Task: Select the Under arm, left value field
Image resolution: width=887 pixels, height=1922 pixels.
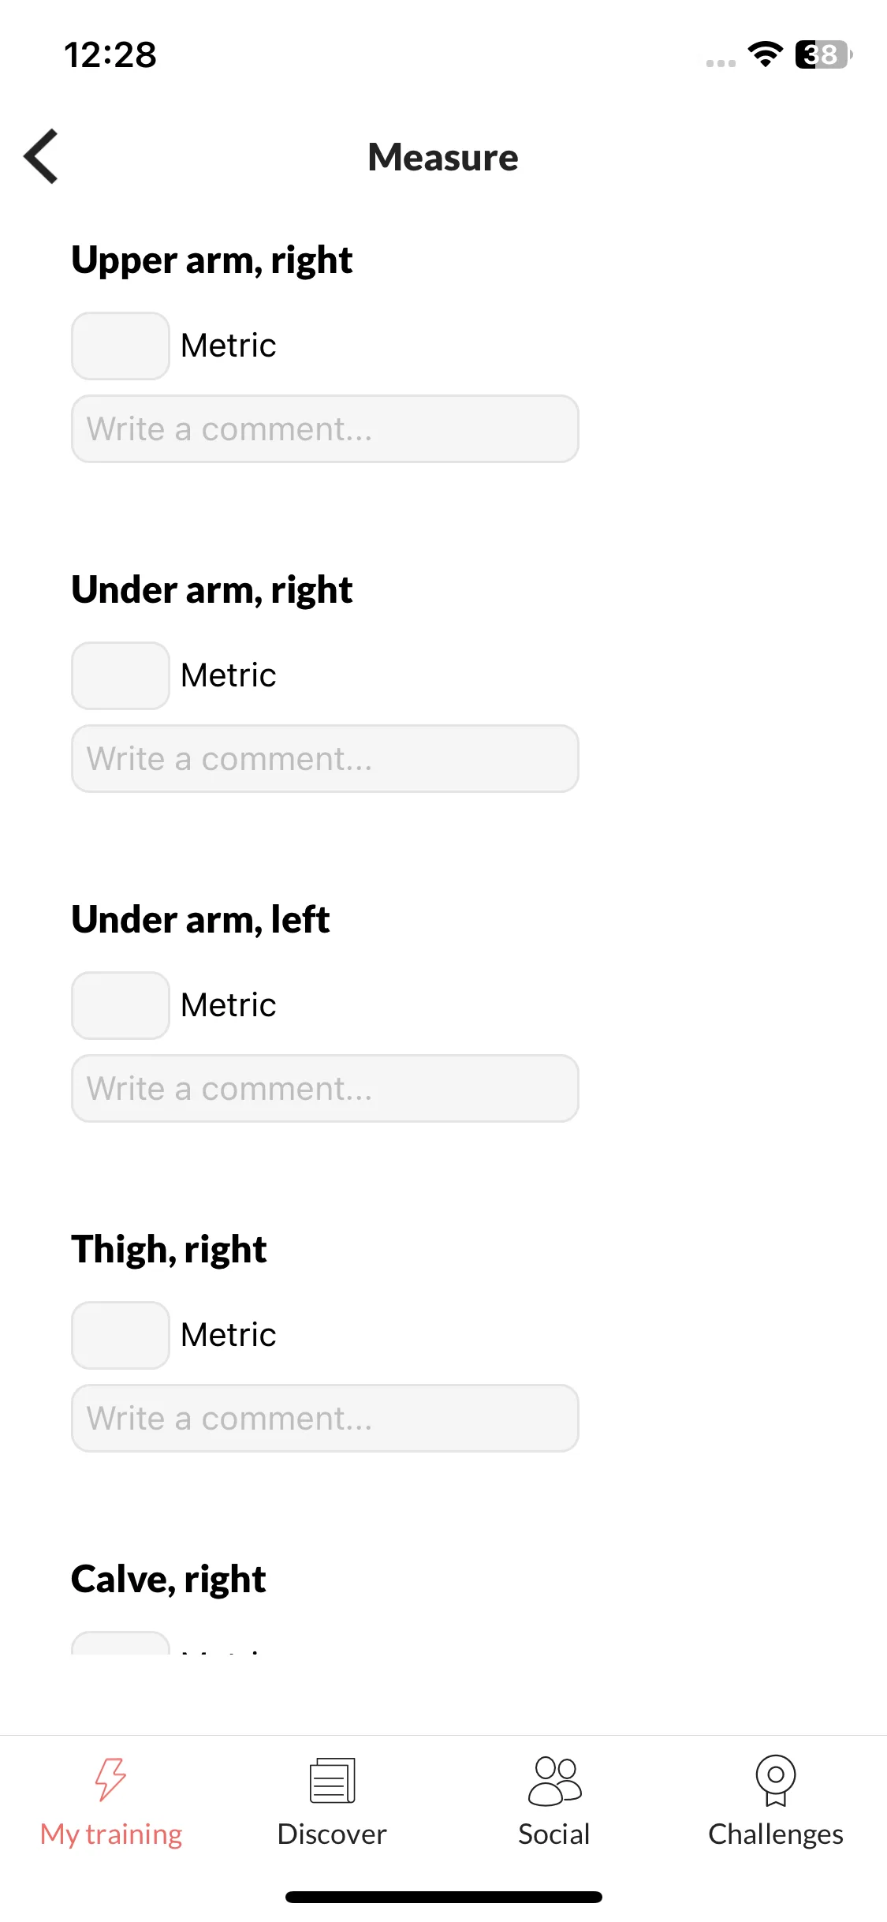Action: 121,1005
